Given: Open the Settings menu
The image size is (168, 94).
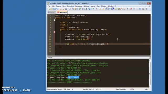Looking at the screenshot, I should pyautogui.click(x=86, y=6).
